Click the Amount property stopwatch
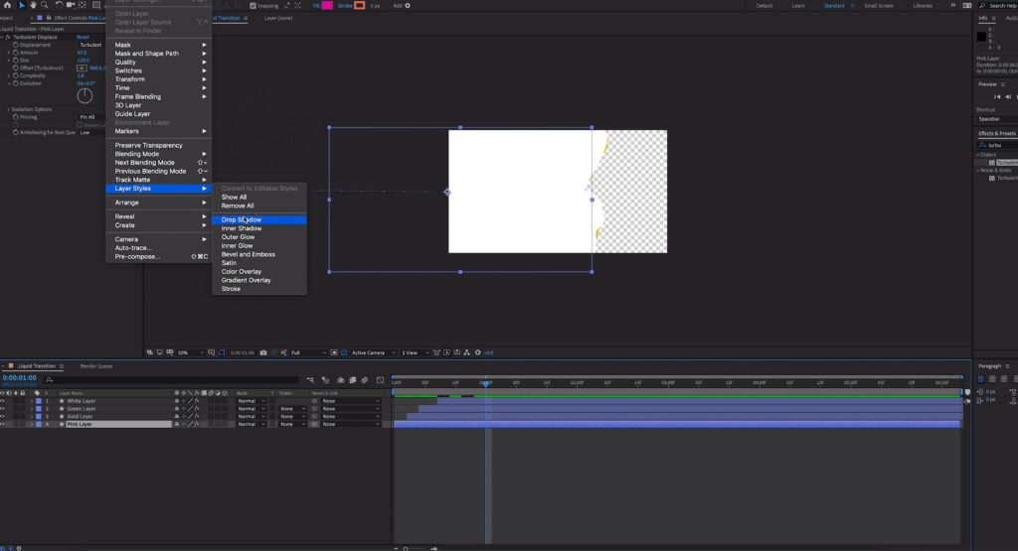 [x=15, y=53]
